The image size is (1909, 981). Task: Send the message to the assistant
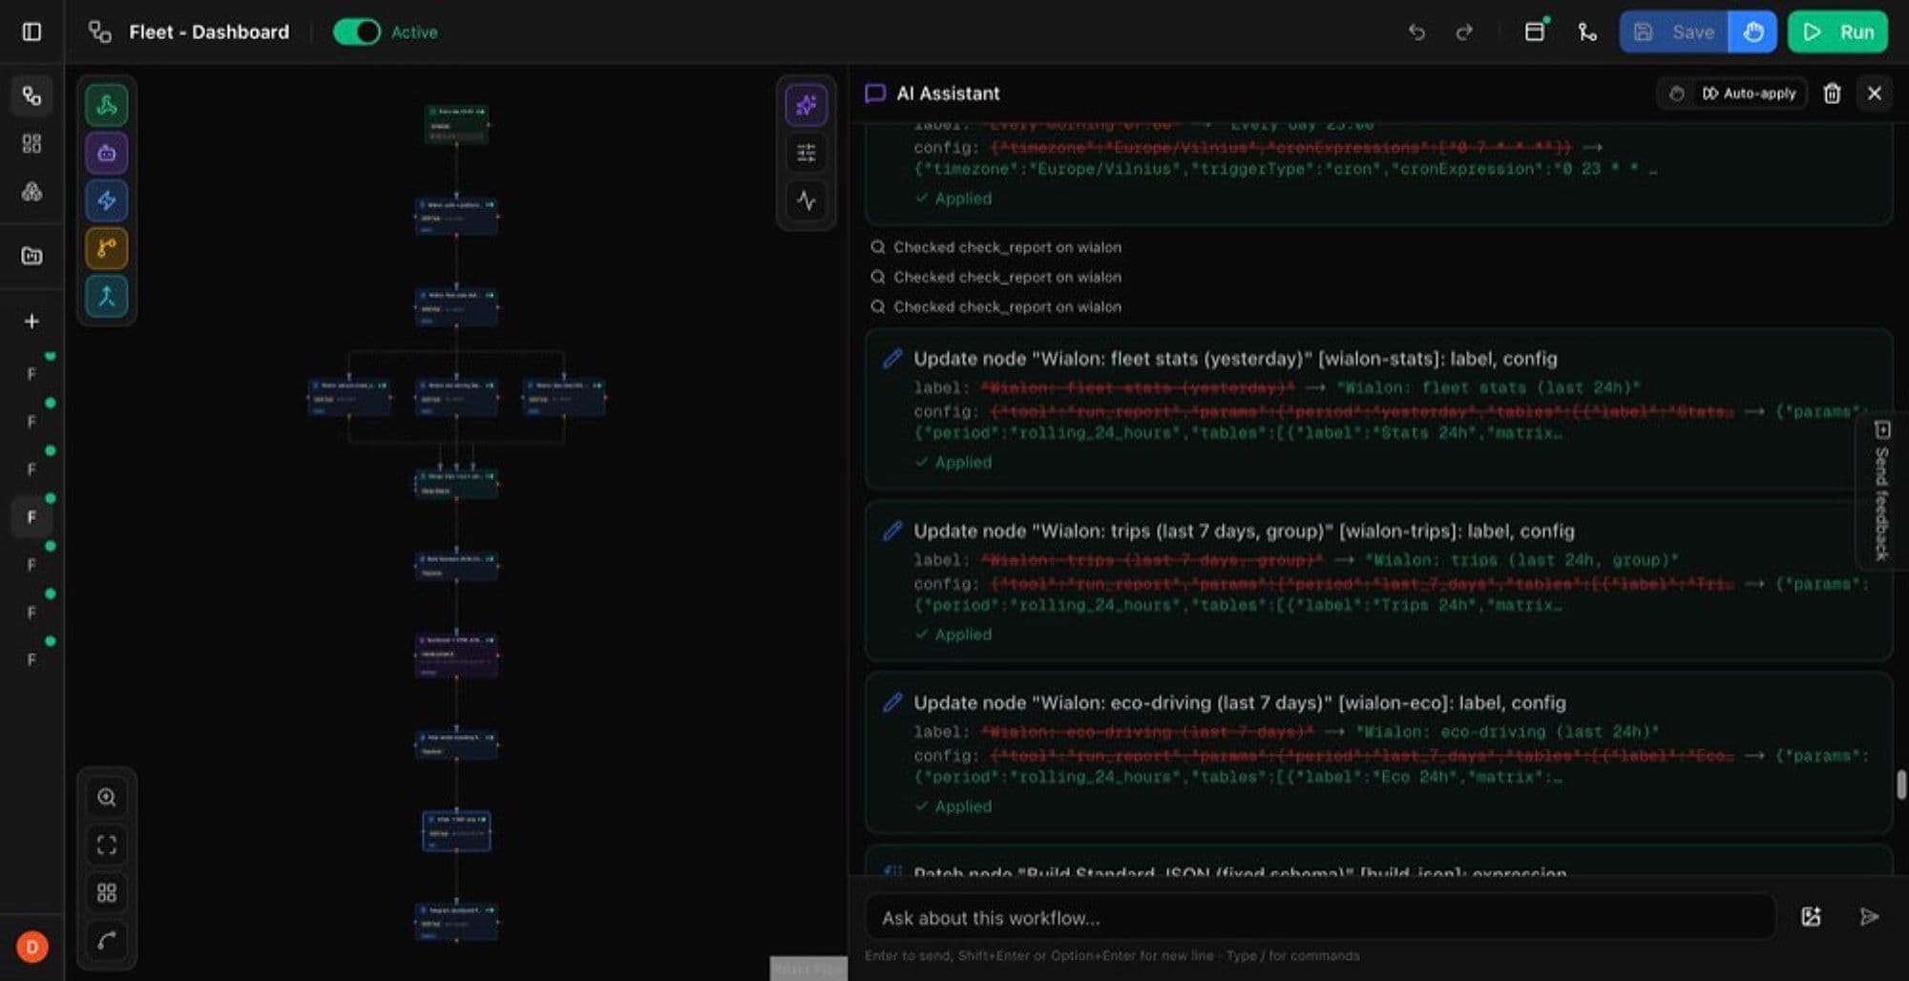1869,917
